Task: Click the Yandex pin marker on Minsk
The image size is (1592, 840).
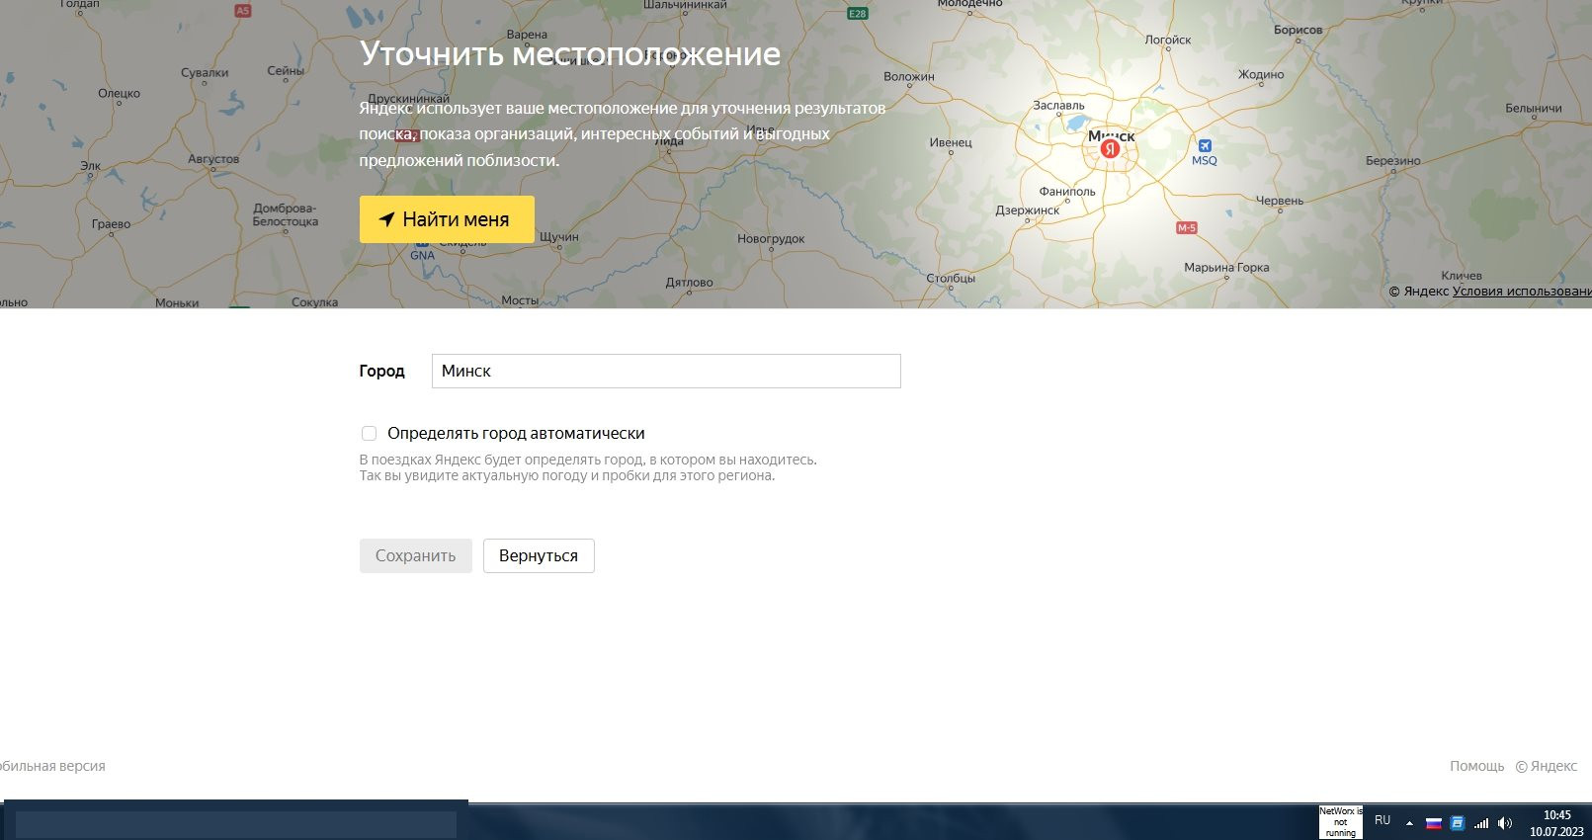Action: point(1110,149)
